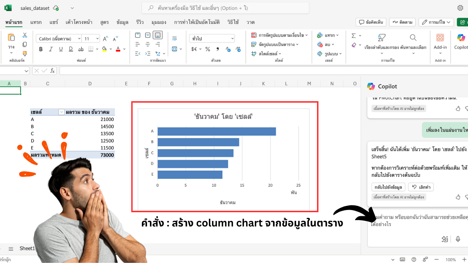468x263 pixels.
Task: Click the microphone icon in Copilot input
Action: 458,239
